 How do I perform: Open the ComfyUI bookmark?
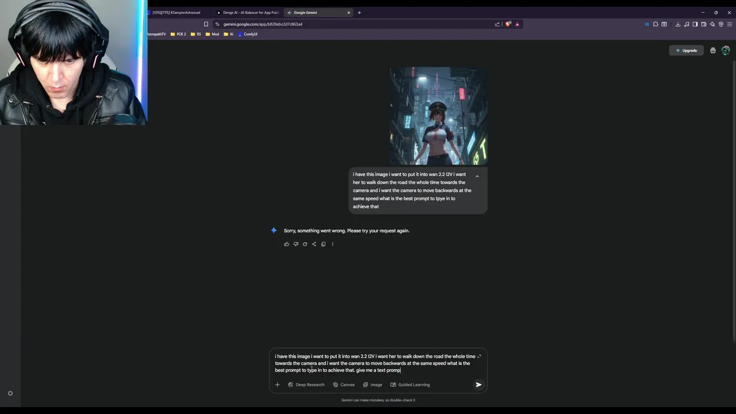pyautogui.click(x=248, y=34)
